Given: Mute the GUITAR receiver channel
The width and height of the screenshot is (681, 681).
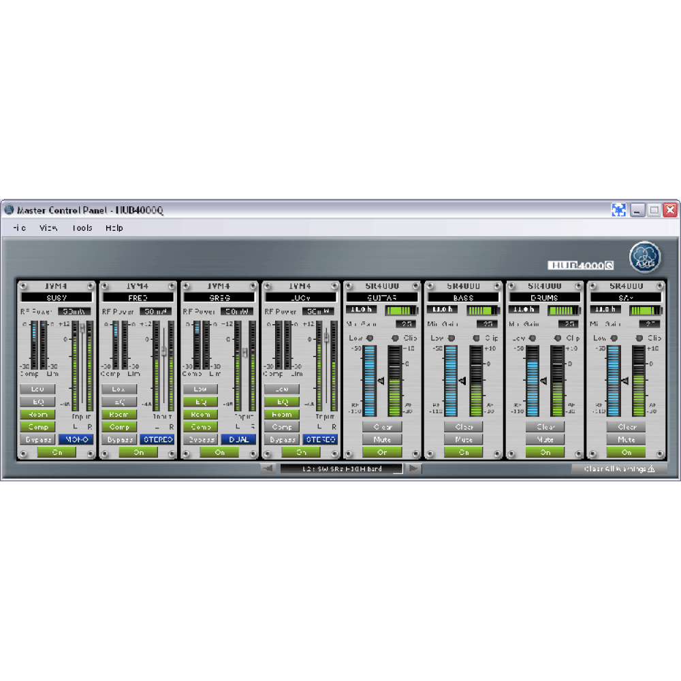Looking at the screenshot, I should point(382,439).
